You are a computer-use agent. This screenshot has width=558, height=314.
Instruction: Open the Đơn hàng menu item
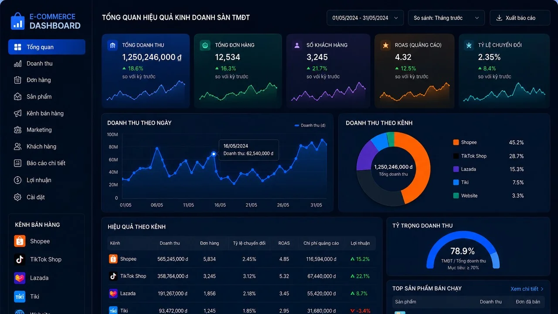pyautogui.click(x=47, y=80)
